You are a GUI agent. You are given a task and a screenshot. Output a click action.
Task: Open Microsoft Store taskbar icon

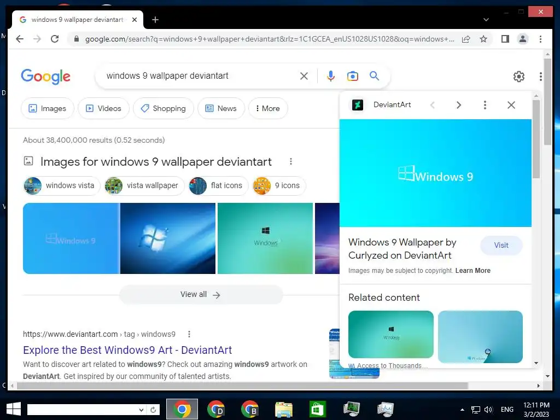coord(317,409)
